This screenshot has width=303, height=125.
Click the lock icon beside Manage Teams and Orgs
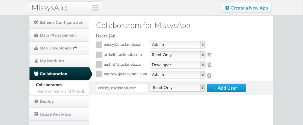tap(83, 91)
